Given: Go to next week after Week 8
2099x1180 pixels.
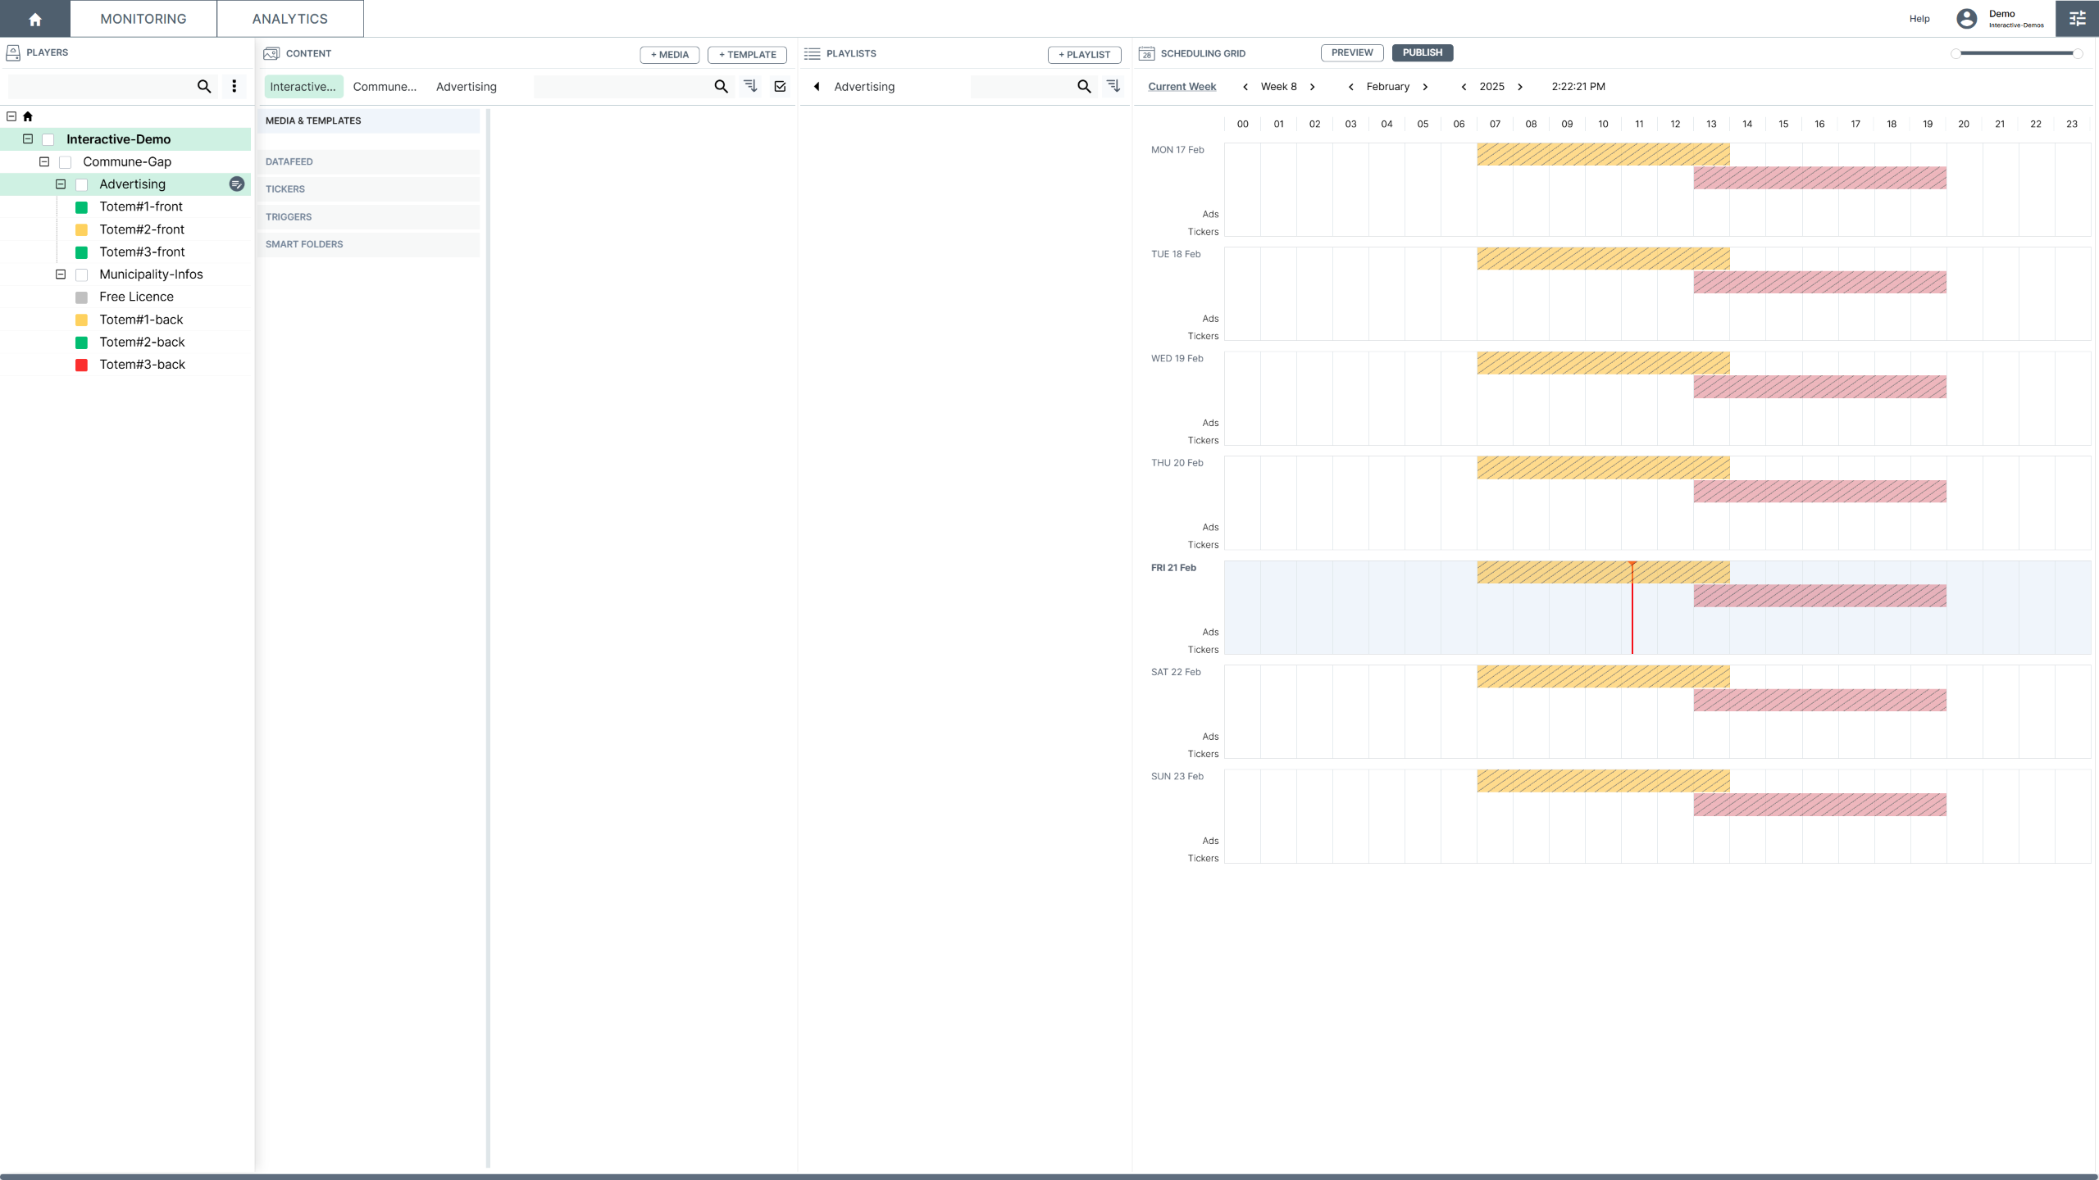Looking at the screenshot, I should pos(1313,87).
